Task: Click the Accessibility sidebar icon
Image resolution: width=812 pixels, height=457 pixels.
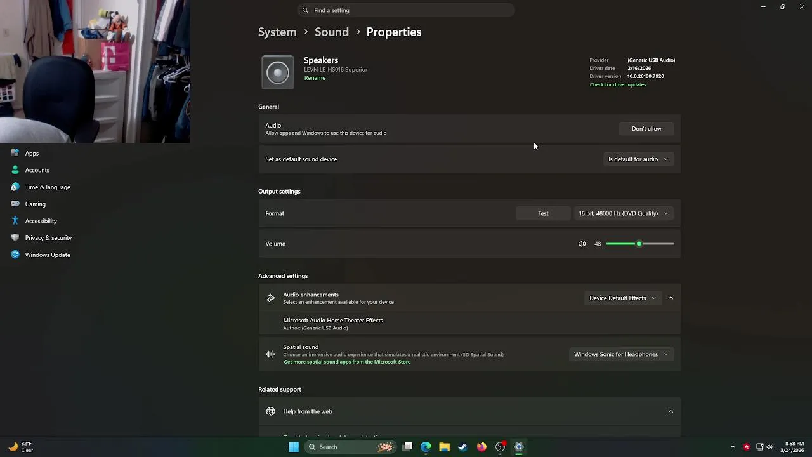Action: 15,221
